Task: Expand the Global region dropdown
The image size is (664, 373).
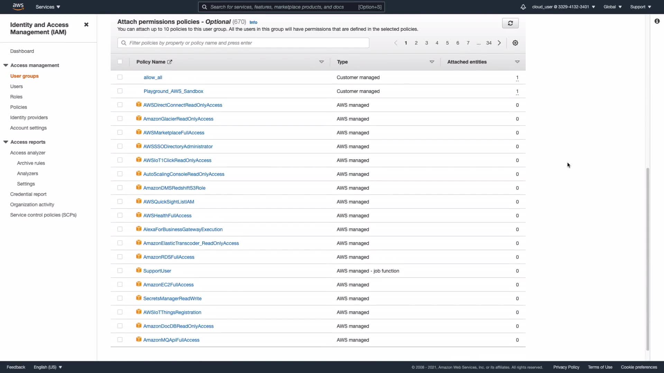Action: (612, 7)
